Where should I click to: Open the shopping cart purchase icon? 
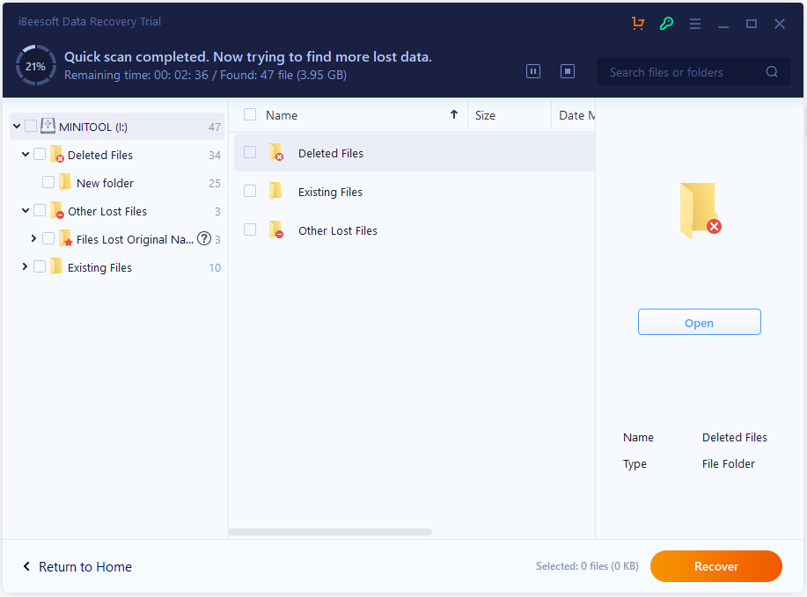tap(638, 23)
